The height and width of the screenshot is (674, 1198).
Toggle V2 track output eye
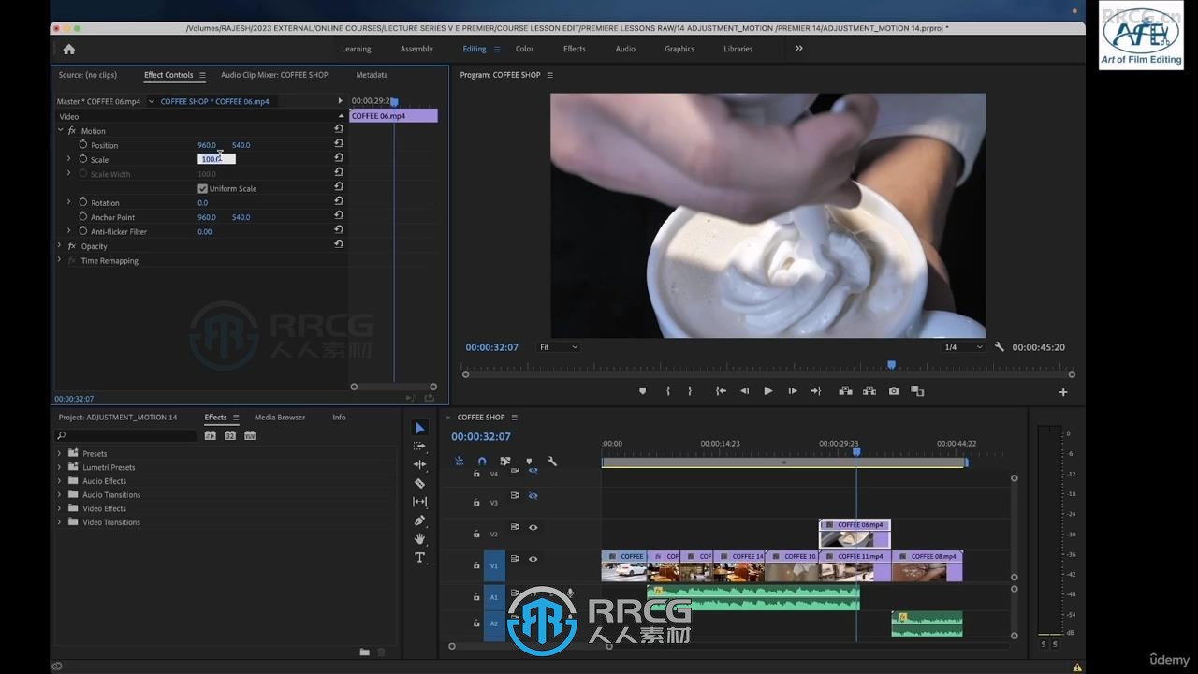point(533,527)
